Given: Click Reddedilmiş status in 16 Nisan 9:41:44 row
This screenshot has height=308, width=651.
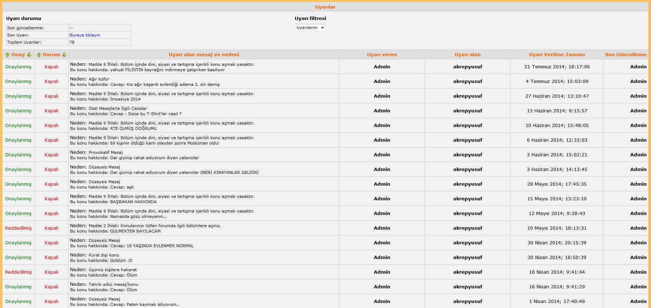Looking at the screenshot, I should 18,272.
